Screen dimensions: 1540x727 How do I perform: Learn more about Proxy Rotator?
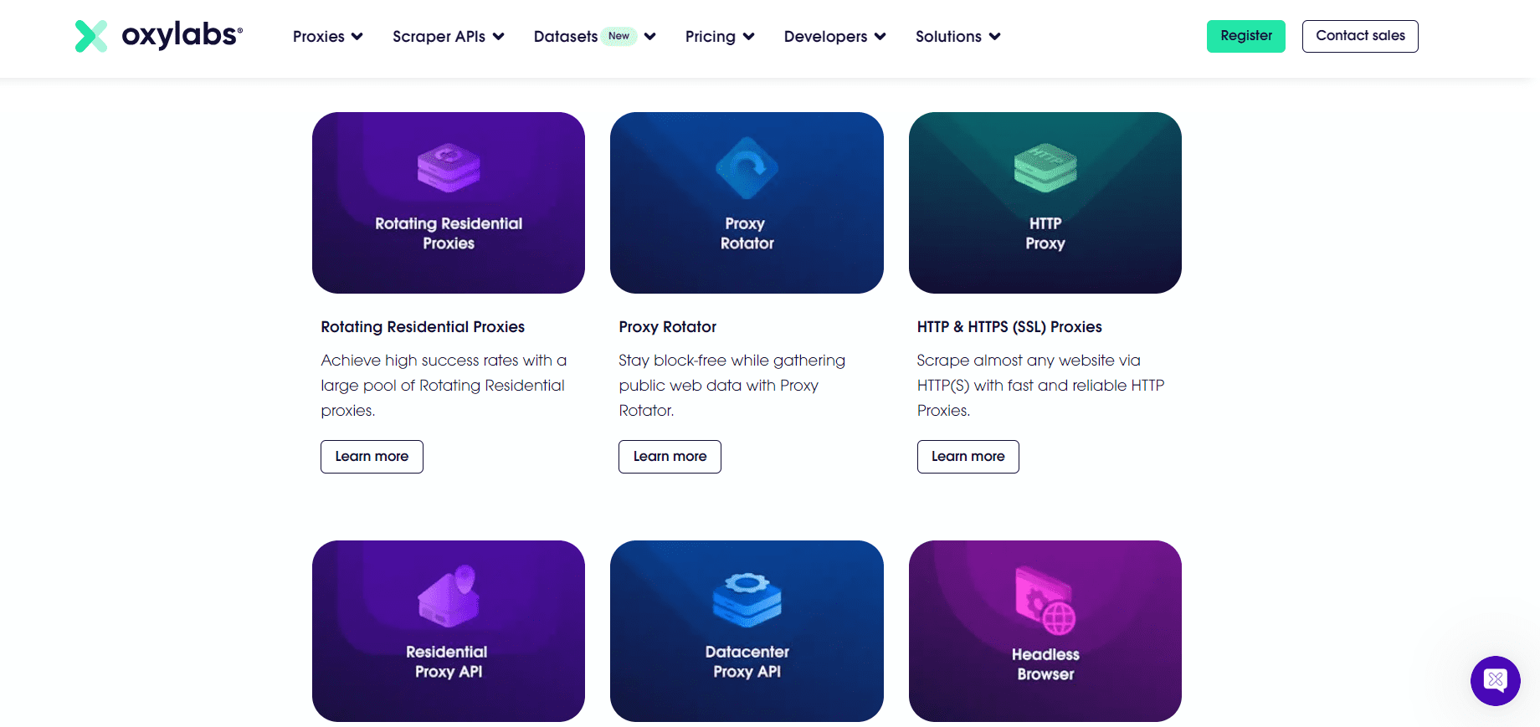670,457
